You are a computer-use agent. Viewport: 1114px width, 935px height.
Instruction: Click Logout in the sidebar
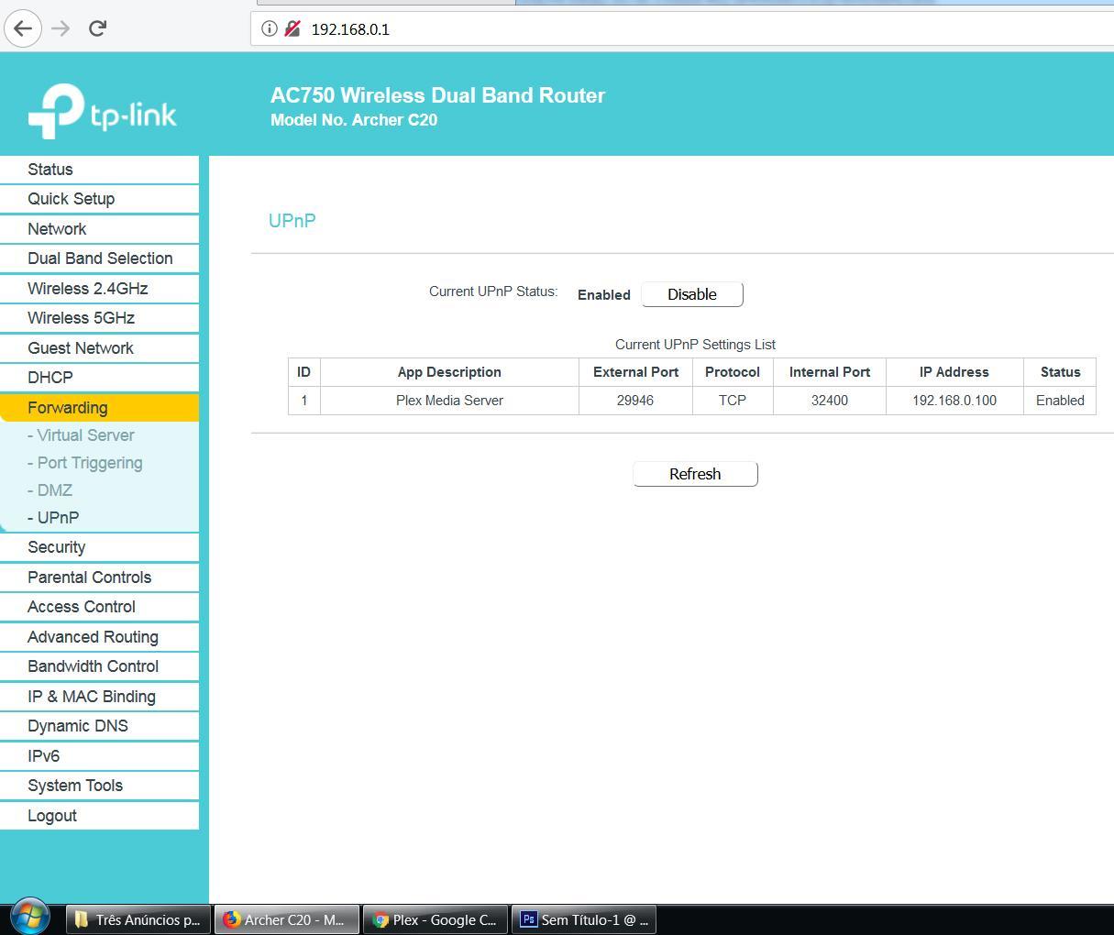tap(99, 816)
